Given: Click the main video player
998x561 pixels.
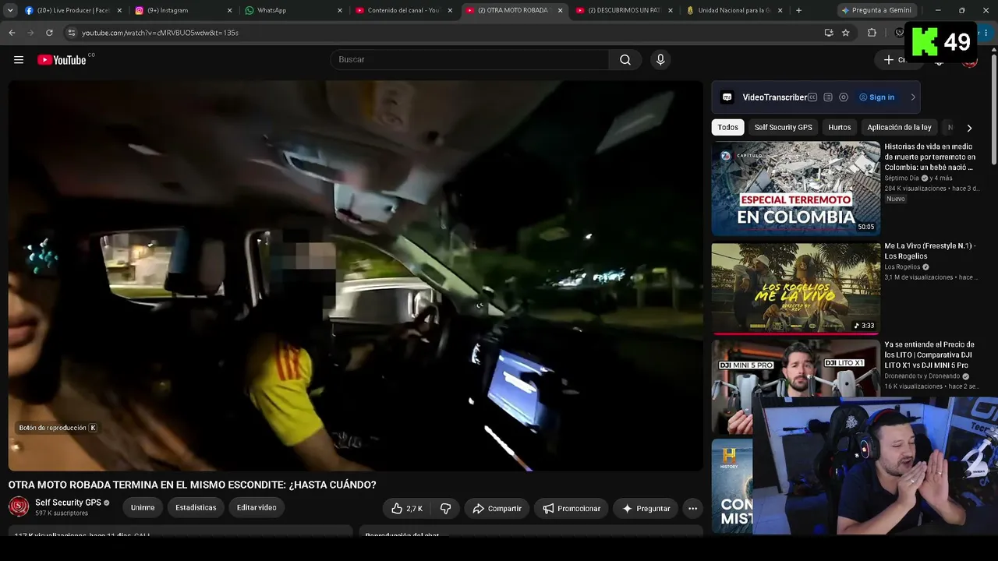Looking at the screenshot, I should (x=356, y=276).
